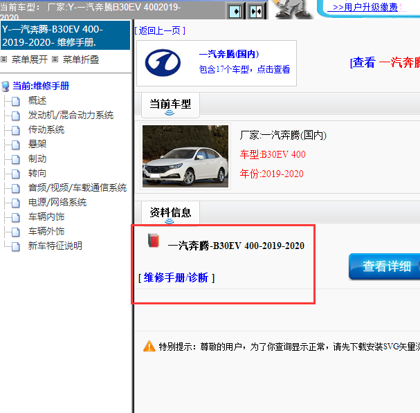Screen dimensions: 420x413
Task: Click page icon beside 概述
Action: click(x=16, y=101)
